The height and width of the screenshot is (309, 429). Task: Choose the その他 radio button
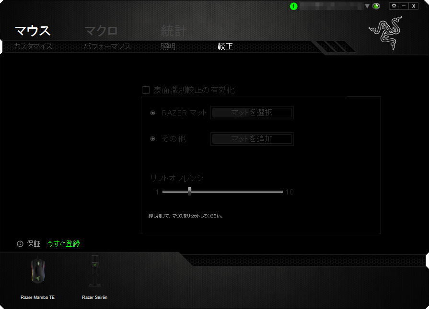click(x=153, y=139)
